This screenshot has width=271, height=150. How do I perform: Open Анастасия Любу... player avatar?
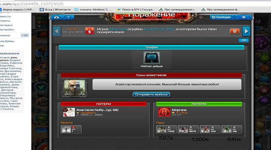point(69,112)
